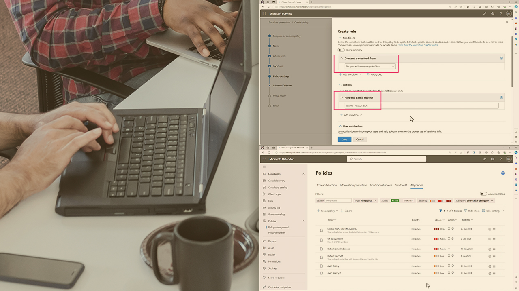The image size is (519, 291).
Task: Select the high severity filter swatch
Action: [449, 201]
